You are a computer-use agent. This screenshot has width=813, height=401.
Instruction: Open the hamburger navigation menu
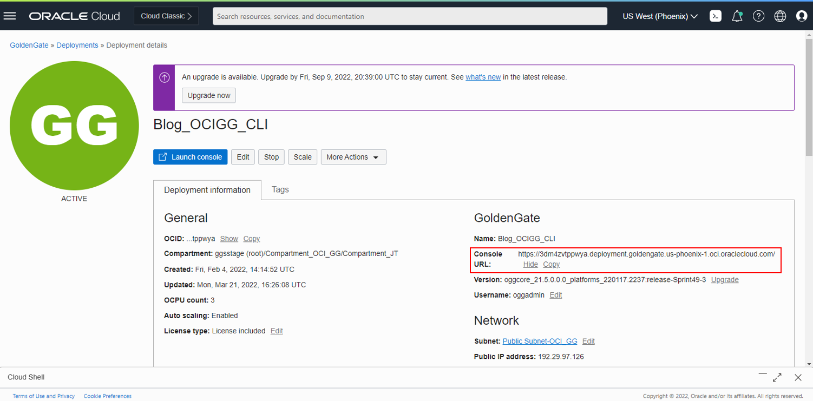click(x=10, y=16)
